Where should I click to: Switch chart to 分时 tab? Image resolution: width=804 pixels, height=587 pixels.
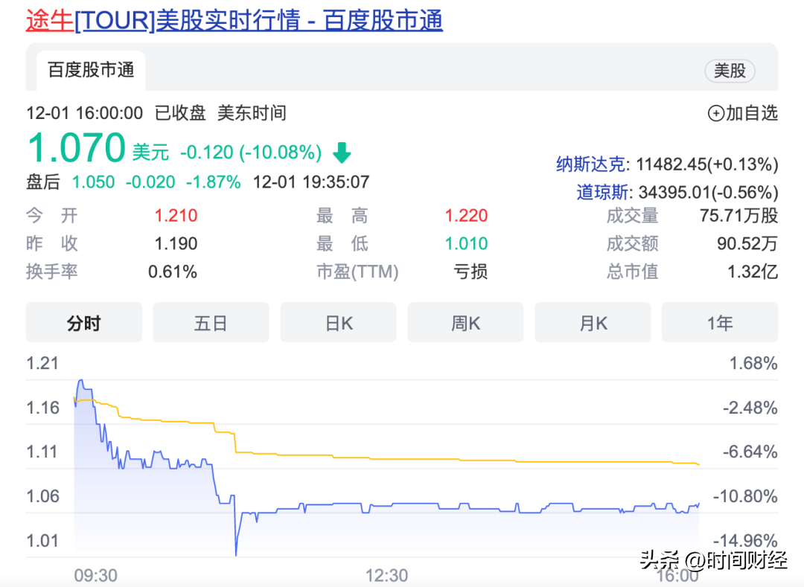(83, 323)
